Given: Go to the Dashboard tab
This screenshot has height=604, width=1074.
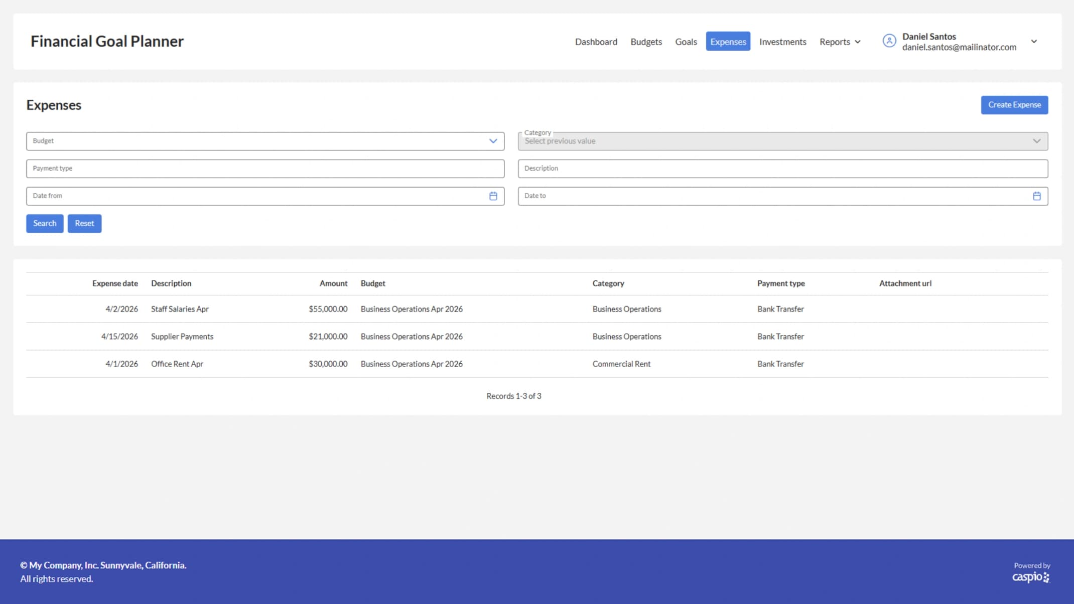Looking at the screenshot, I should pos(596,42).
